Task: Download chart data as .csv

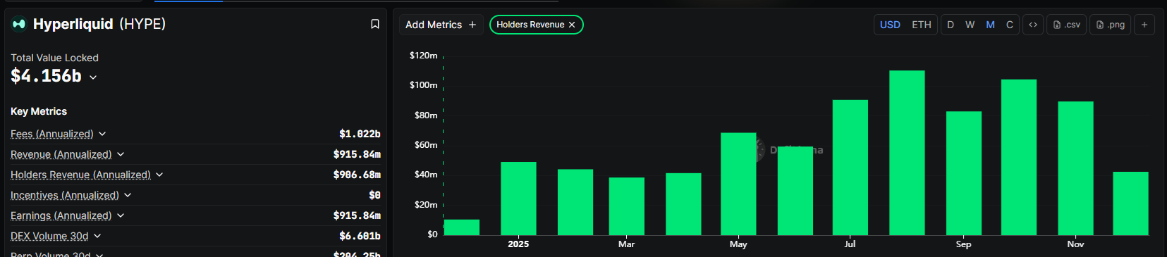Action: point(1066,25)
